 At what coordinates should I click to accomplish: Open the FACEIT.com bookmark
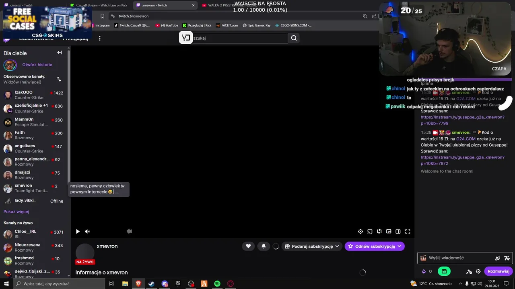pos(227,25)
